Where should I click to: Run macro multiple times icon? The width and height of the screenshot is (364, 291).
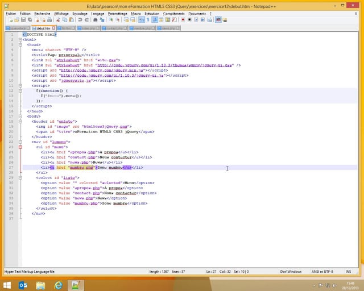202,20
